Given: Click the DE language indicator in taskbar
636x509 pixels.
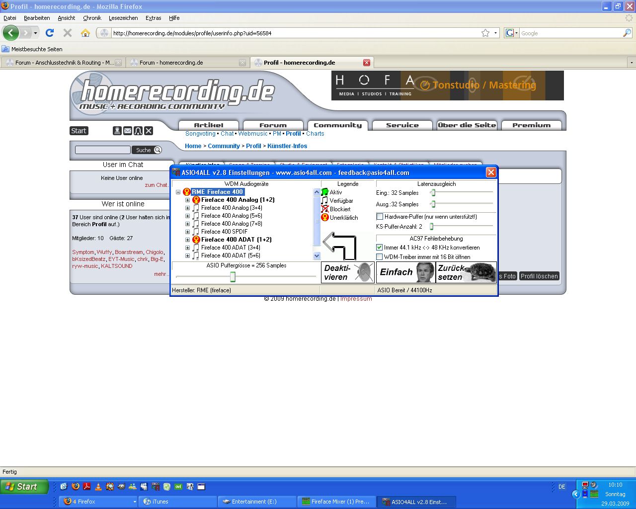Looking at the screenshot, I should click(562, 487).
